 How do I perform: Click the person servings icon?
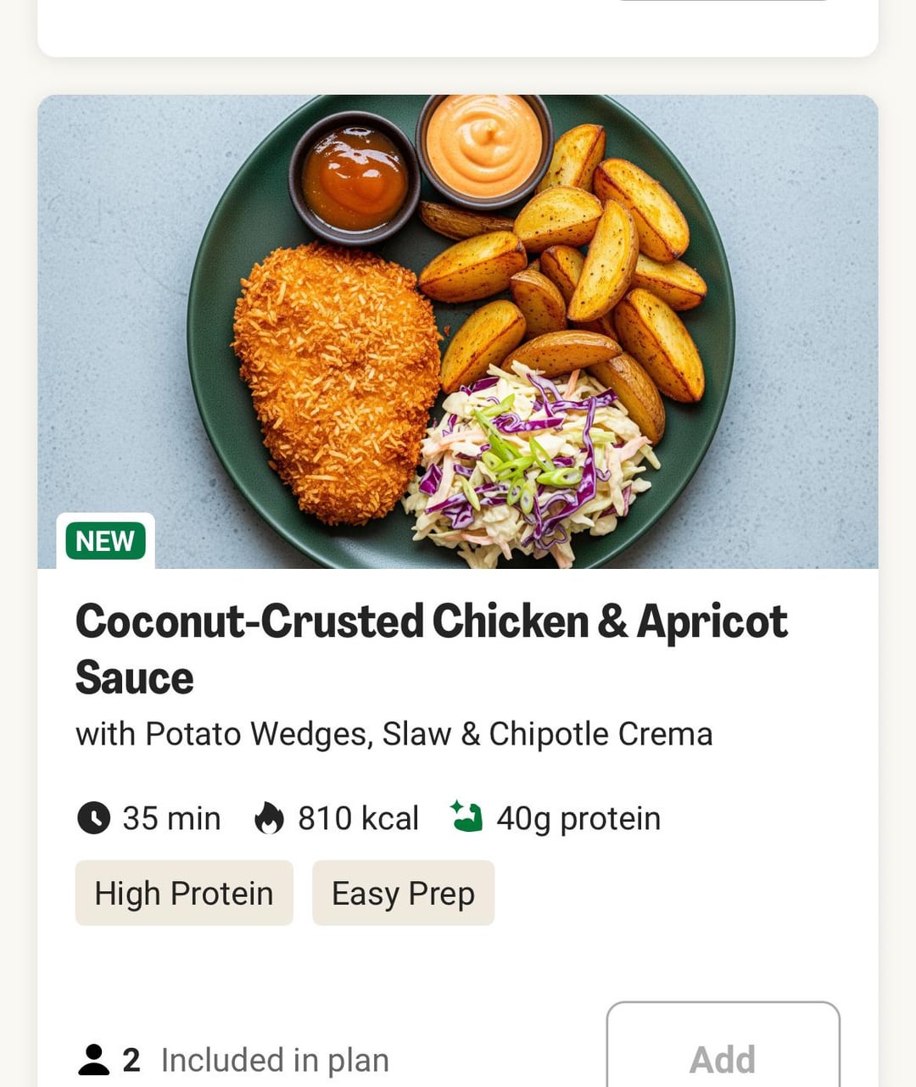click(93, 1060)
